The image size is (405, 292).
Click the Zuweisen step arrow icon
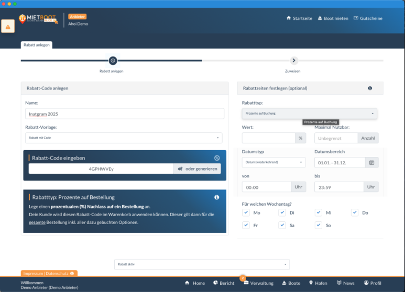293,61
